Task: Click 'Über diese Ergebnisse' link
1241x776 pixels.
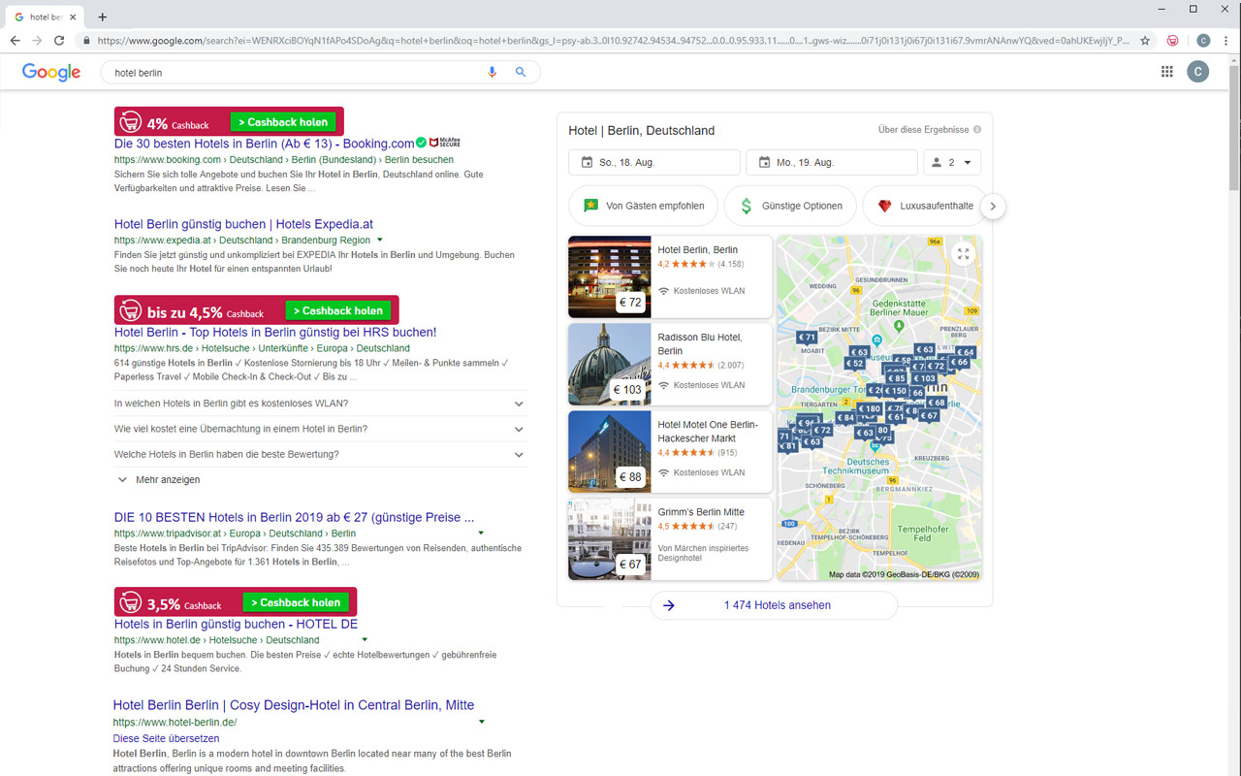Action: coord(923,129)
